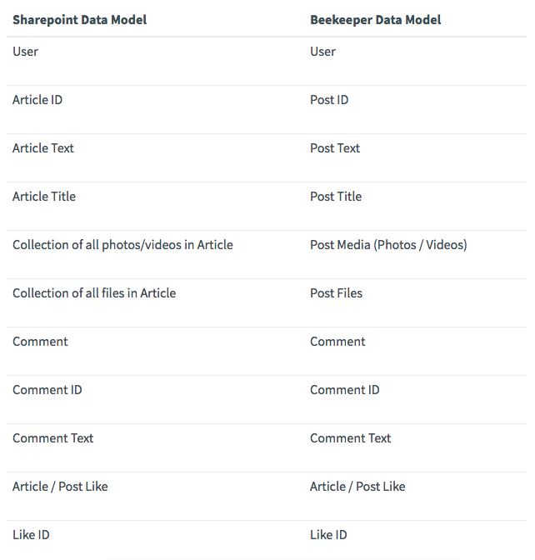Click Post Media (Photos / Videos) cell
The width and height of the screenshot is (535, 560).
pos(388,245)
